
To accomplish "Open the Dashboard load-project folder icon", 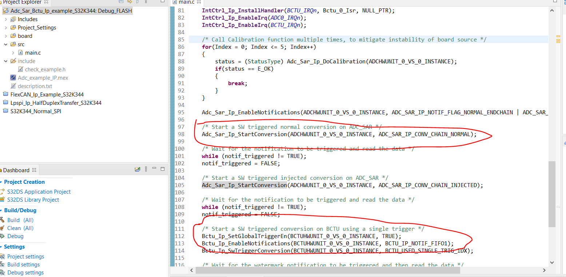I will tap(137, 169).
